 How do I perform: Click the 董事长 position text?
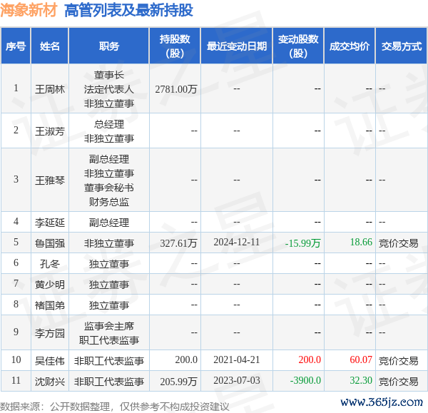109,75
